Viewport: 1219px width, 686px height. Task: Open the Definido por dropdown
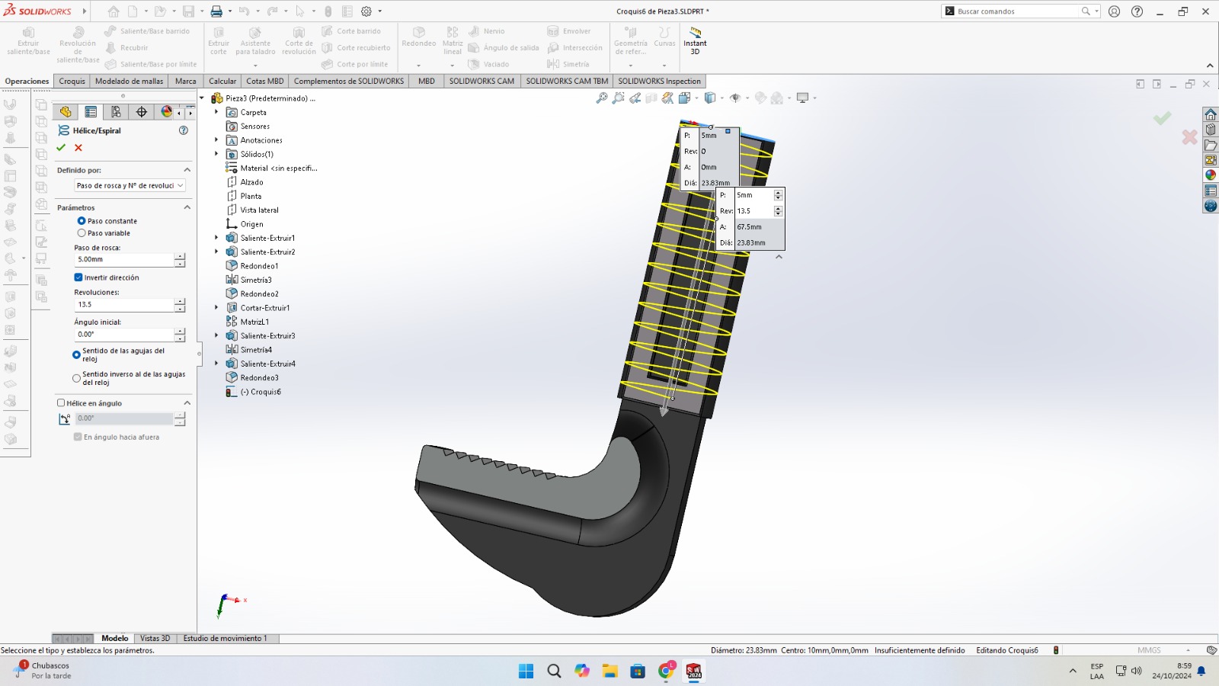click(130, 185)
